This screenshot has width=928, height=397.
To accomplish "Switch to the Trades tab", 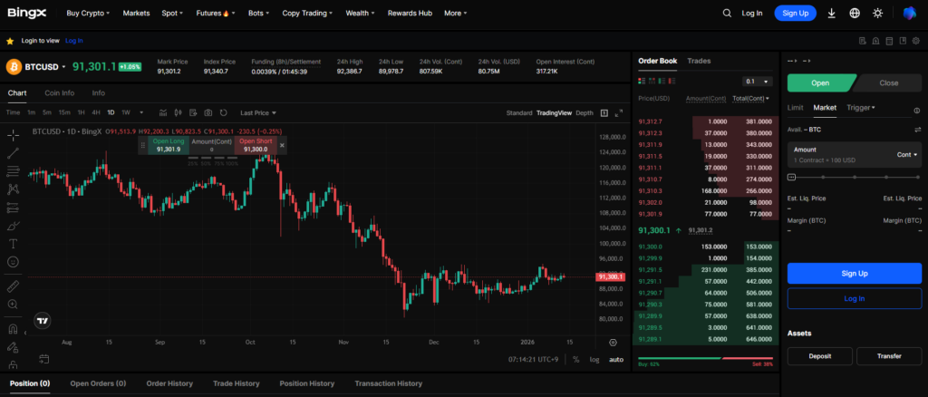I will click(699, 61).
